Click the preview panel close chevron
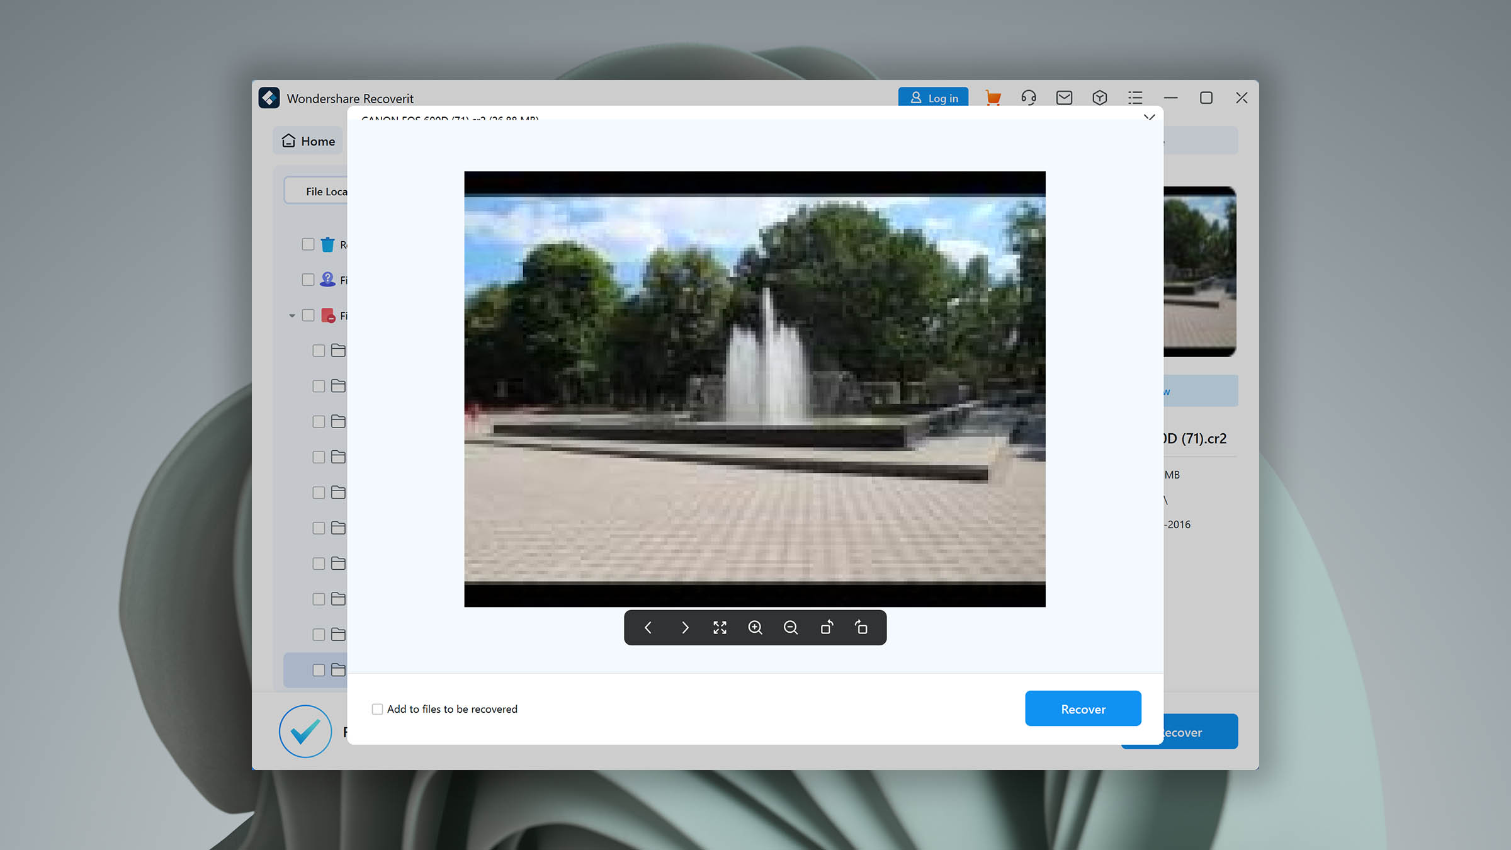The image size is (1511, 850). point(1149,117)
